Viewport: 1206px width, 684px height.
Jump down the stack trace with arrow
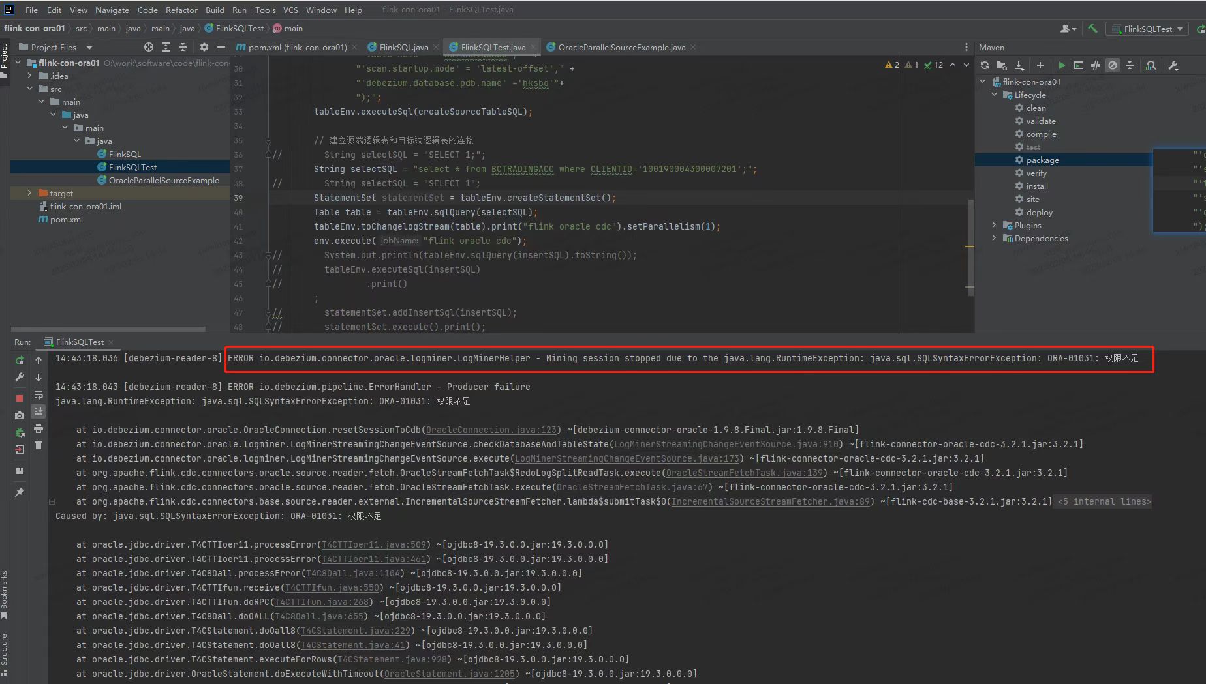(39, 378)
